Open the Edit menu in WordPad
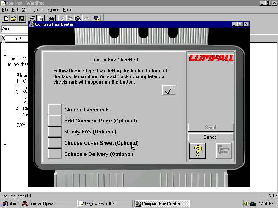Image resolution: width=278 pixels, height=208 pixels. (x=15, y=10)
